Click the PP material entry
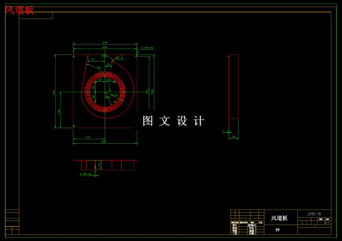 (277, 230)
